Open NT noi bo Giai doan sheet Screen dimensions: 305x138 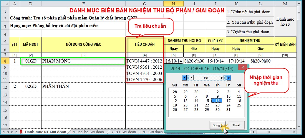tap(87, 132)
